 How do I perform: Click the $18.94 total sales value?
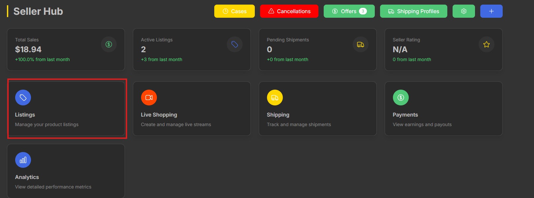point(28,49)
